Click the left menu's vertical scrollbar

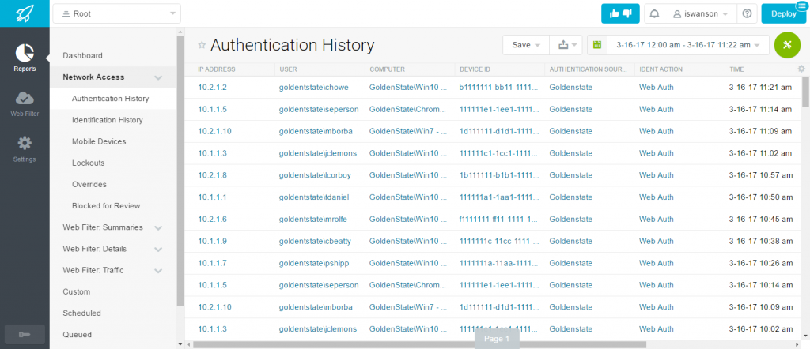pos(180,170)
